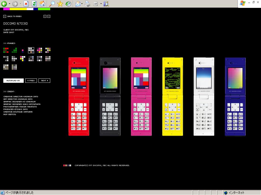The height and width of the screenshot is (195, 261).
Task: Edit page with the Word icon
Action: tap(96, 4)
